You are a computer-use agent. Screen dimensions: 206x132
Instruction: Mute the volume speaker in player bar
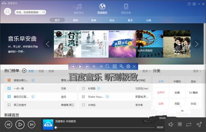(171, 124)
